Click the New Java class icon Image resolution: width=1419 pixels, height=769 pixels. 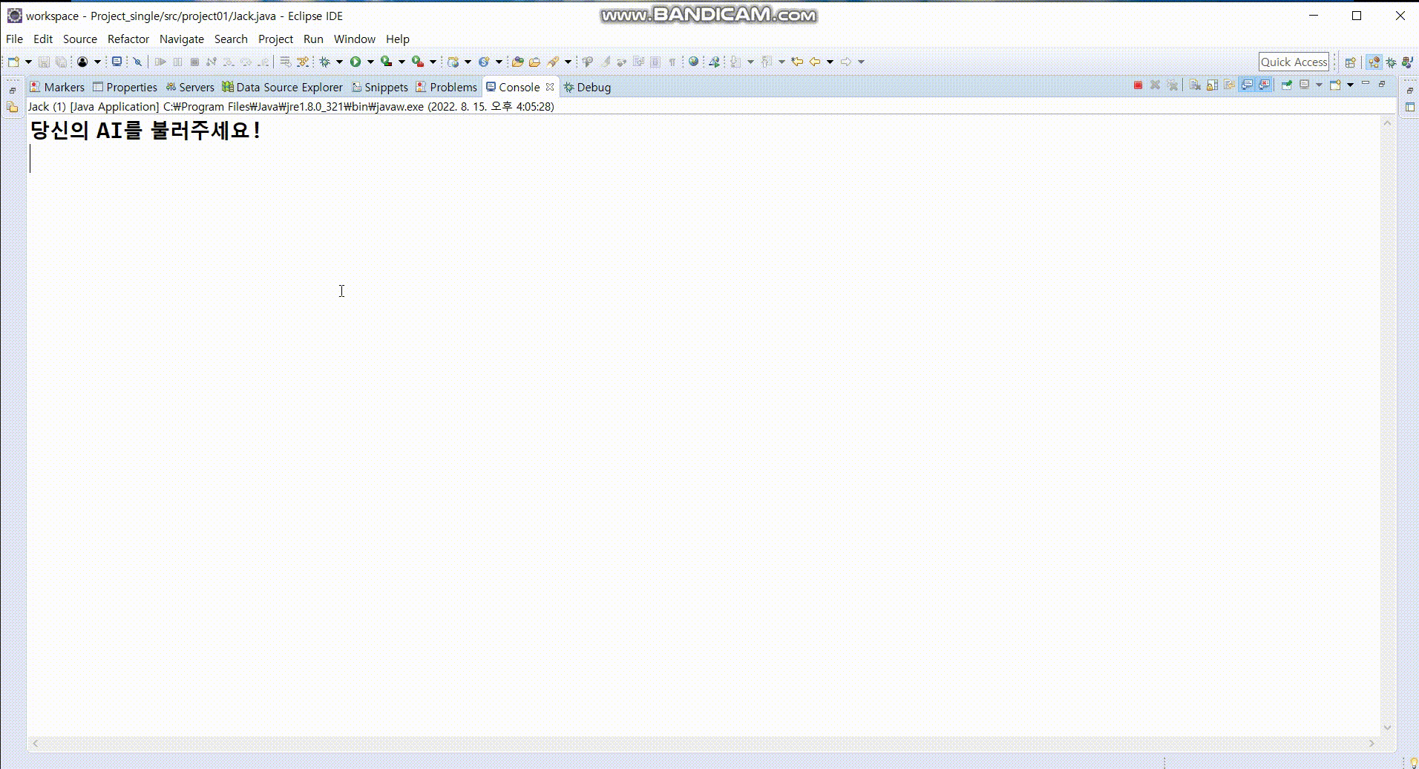[x=484, y=62]
